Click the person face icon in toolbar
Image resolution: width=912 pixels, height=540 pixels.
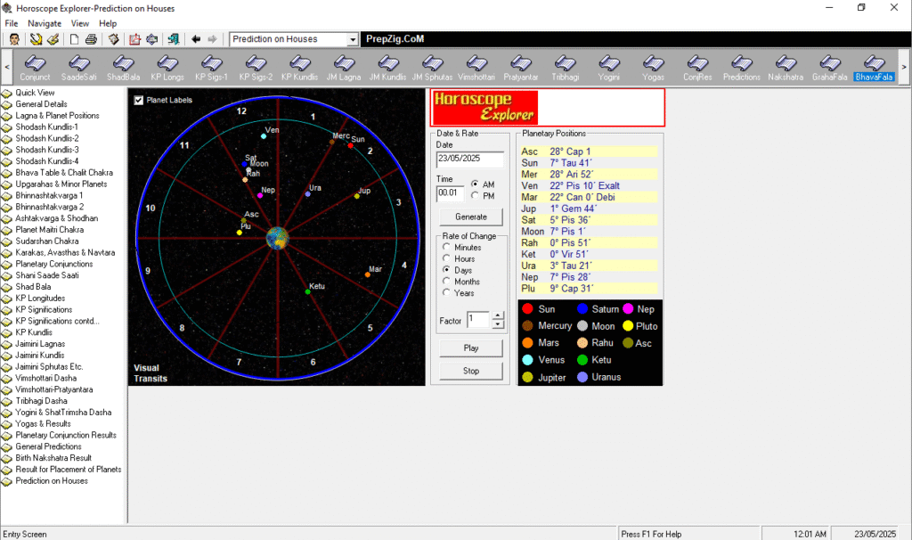pyautogui.click(x=15, y=39)
